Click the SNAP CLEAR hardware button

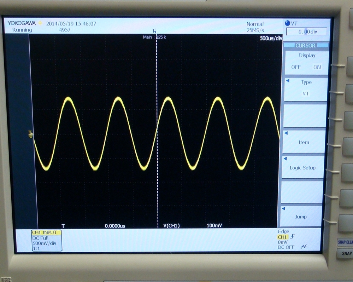[x=345, y=242]
